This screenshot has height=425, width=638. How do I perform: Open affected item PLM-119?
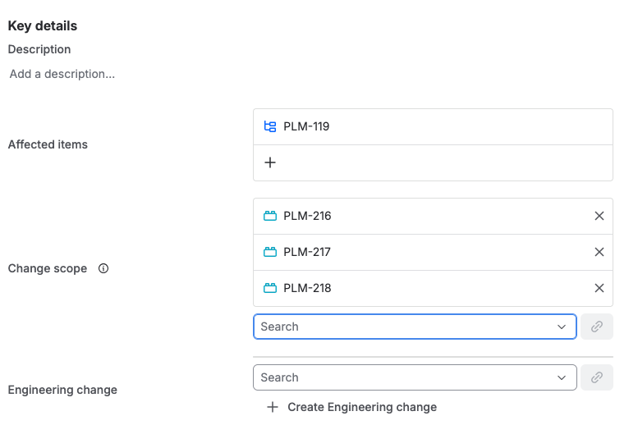[x=306, y=126]
